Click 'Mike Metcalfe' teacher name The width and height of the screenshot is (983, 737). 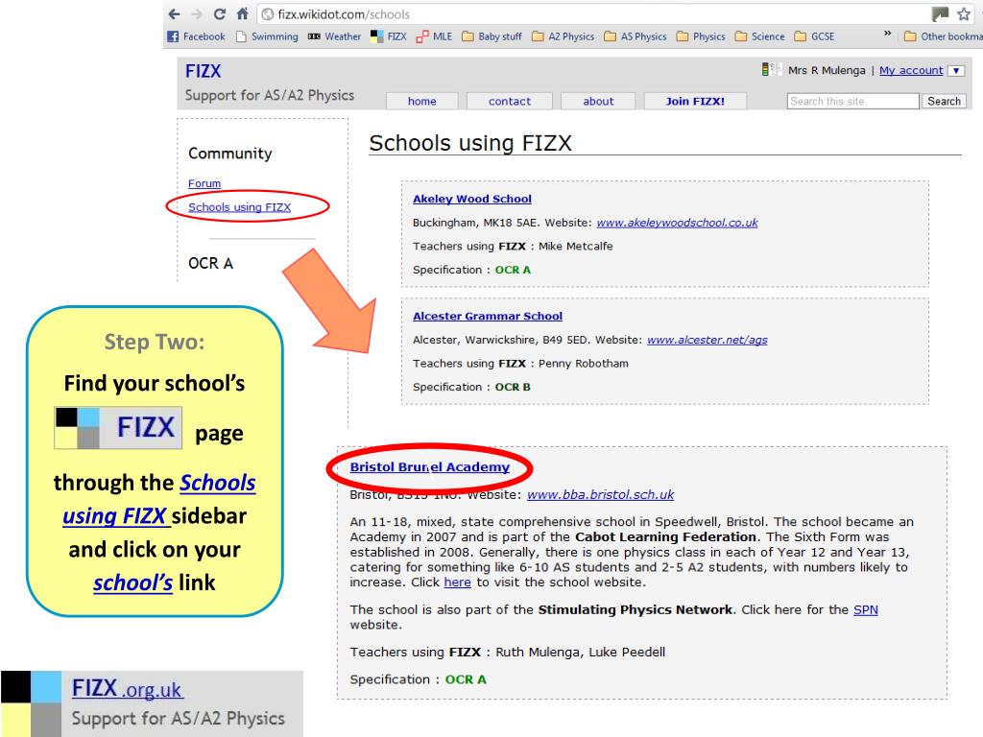coord(576,247)
